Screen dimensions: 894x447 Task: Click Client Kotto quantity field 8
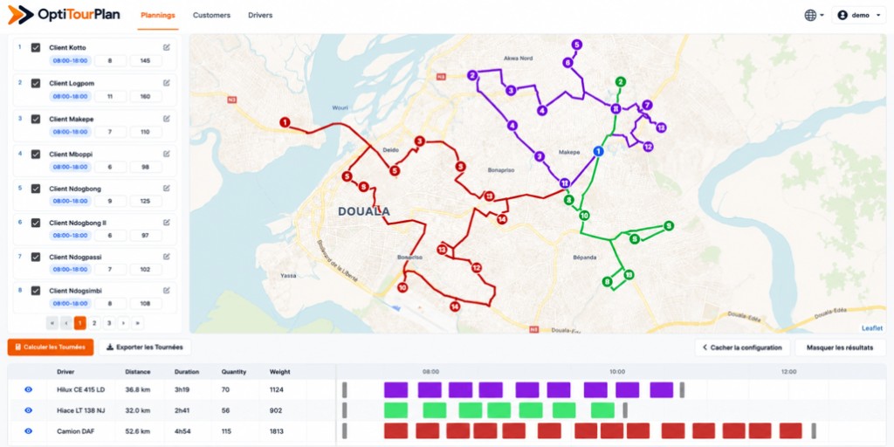pos(110,60)
